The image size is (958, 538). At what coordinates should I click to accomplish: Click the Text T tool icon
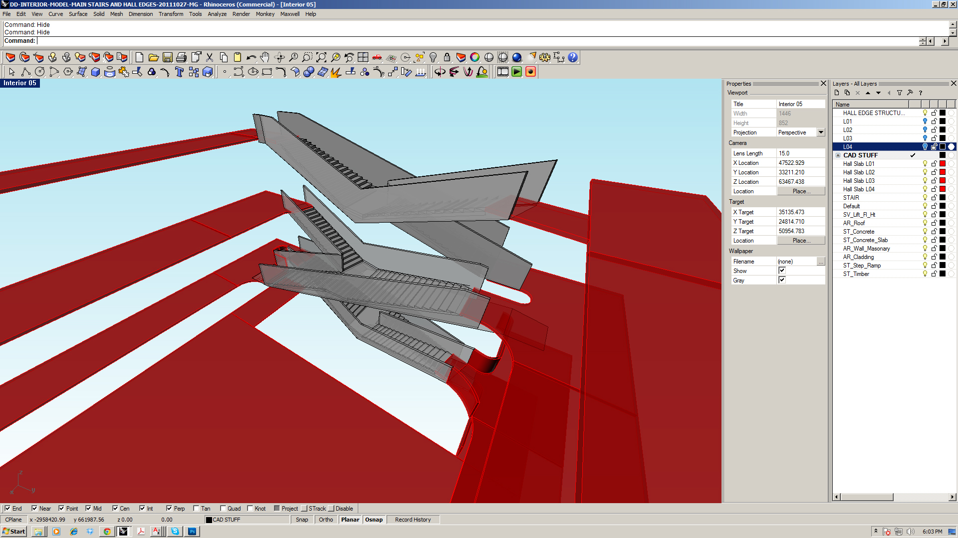[x=179, y=72]
